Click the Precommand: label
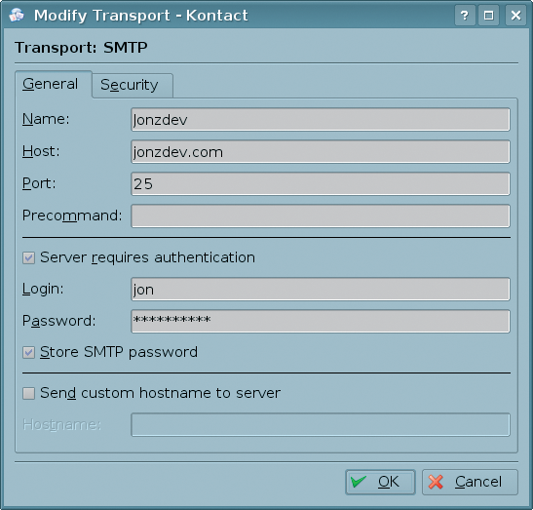 [x=72, y=216]
